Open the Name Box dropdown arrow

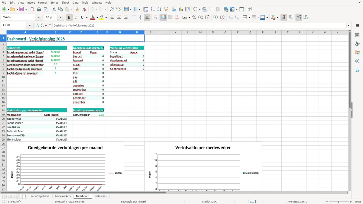[x=30, y=26]
